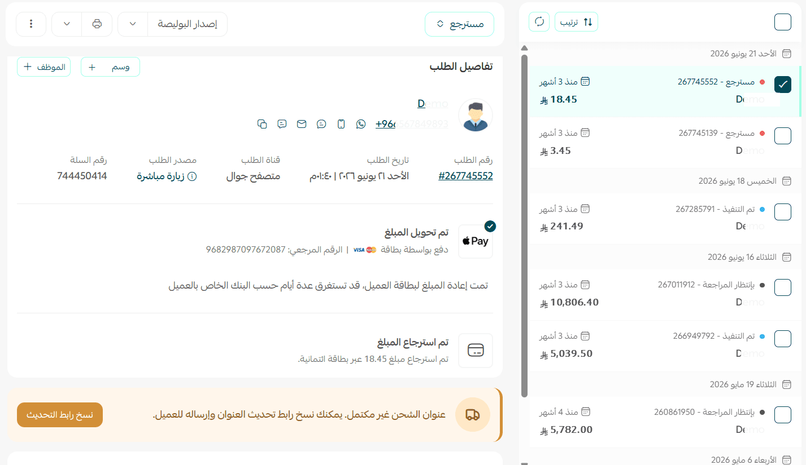This screenshot has height=465, width=806.
Task: Click the Apple Pay payment icon
Action: 476,241
